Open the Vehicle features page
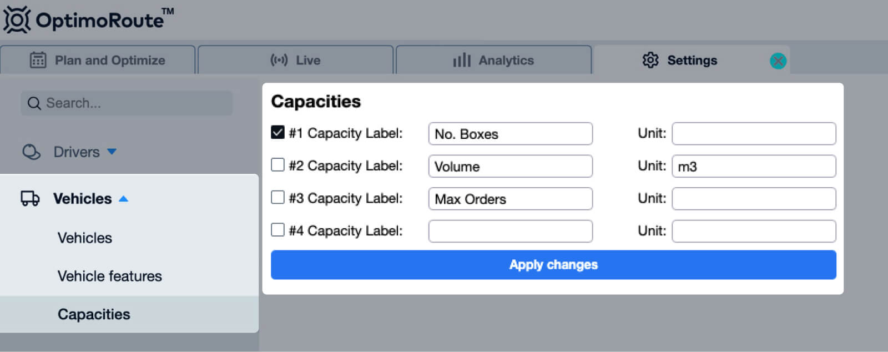Viewport: 888px width, 352px height. click(x=110, y=276)
